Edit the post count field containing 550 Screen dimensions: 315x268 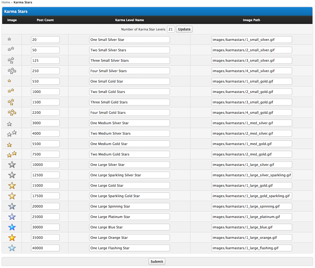pyautogui.click(x=45, y=81)
